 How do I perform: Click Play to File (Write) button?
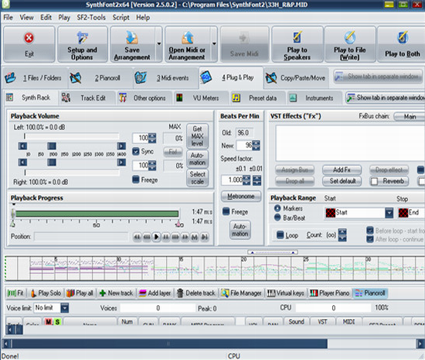(x=350, y=44)
